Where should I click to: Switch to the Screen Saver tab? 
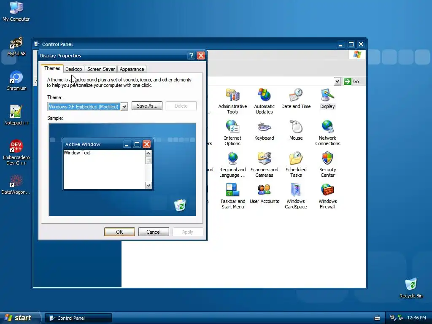tap(101, 69)
